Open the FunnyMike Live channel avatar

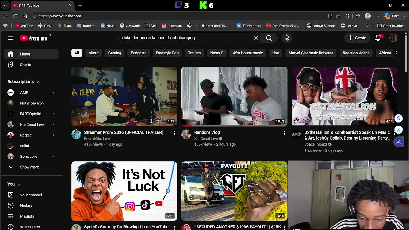pos(76,134)
